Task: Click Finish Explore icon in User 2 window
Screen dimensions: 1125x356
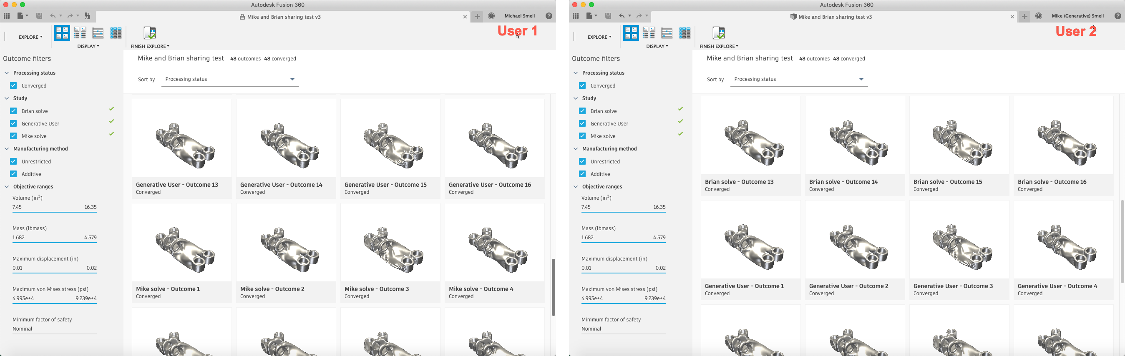Action: [718, 33]
